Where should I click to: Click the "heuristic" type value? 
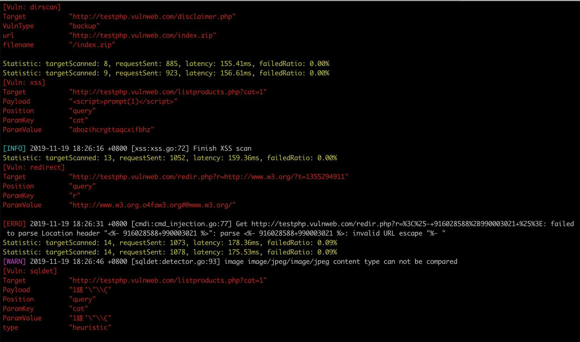tap(90, 328)
